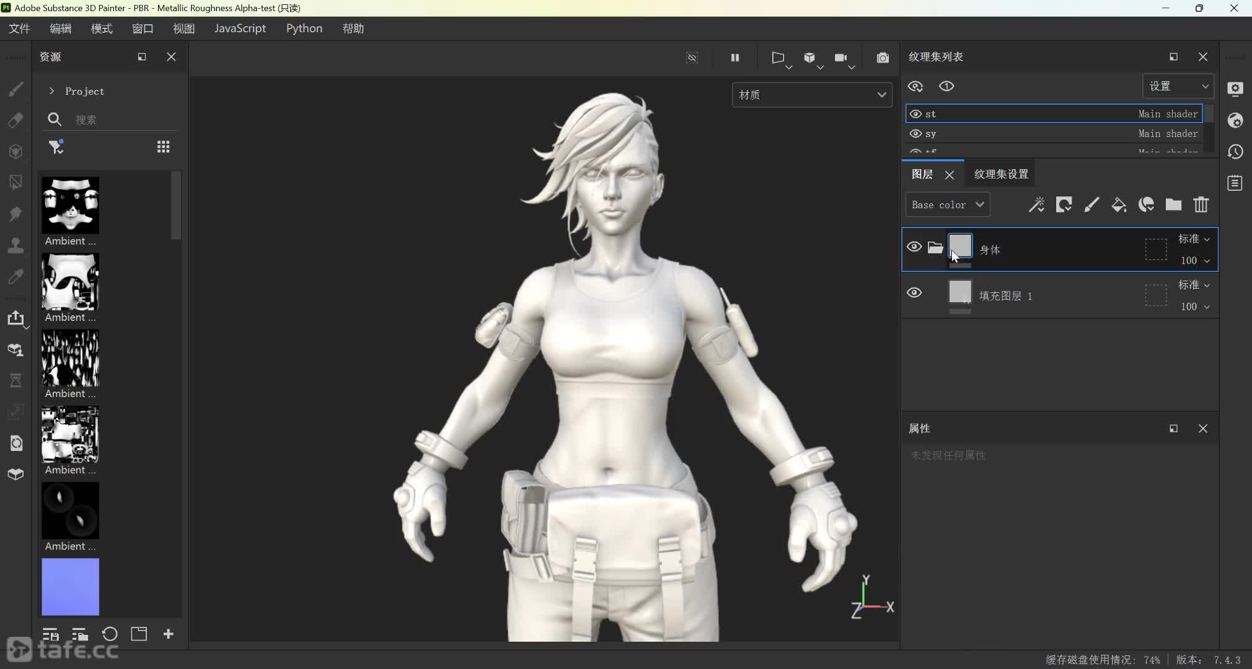Add a folder in Layers toolbar

point(1173,204)
